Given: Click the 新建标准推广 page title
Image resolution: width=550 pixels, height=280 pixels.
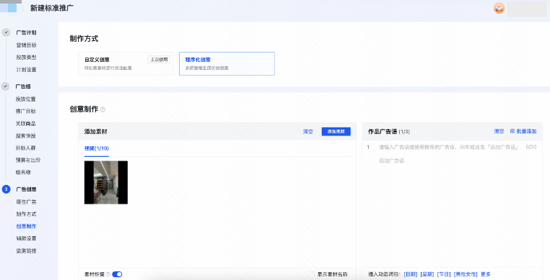Looking at the screenshot, I should pyautogui.click(x=52, y=8).
